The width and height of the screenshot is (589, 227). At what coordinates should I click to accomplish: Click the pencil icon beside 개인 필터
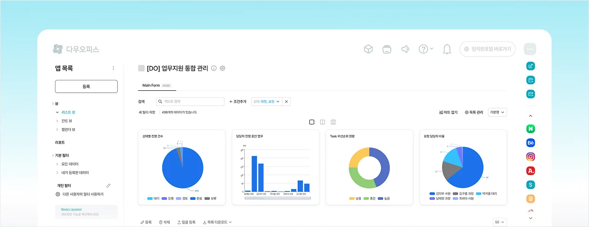109,186
